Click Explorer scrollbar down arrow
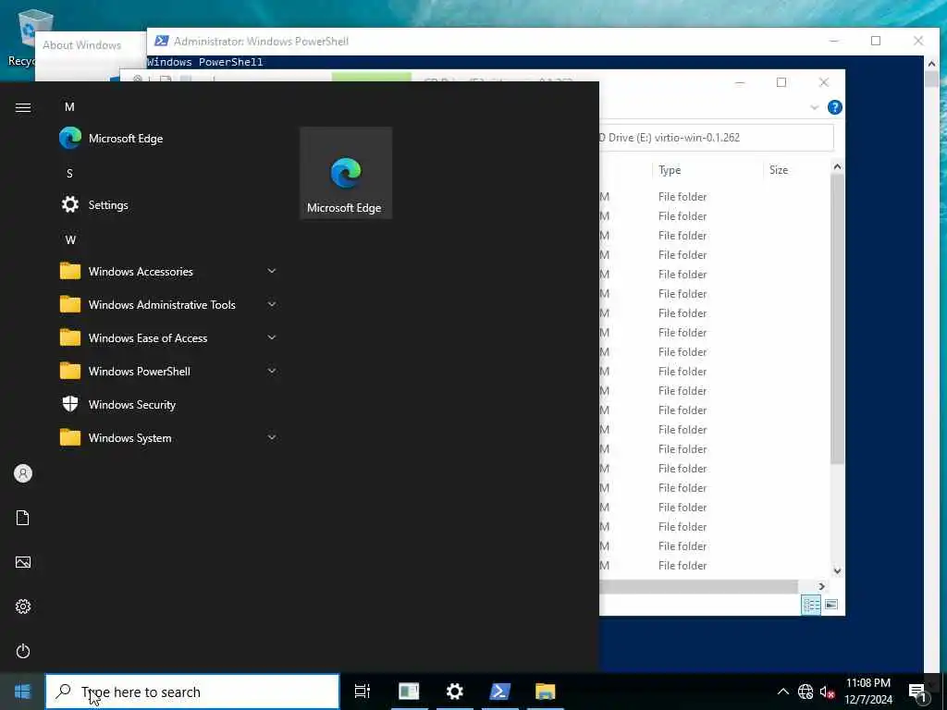 pyautogui.click(x=837, y=570)
